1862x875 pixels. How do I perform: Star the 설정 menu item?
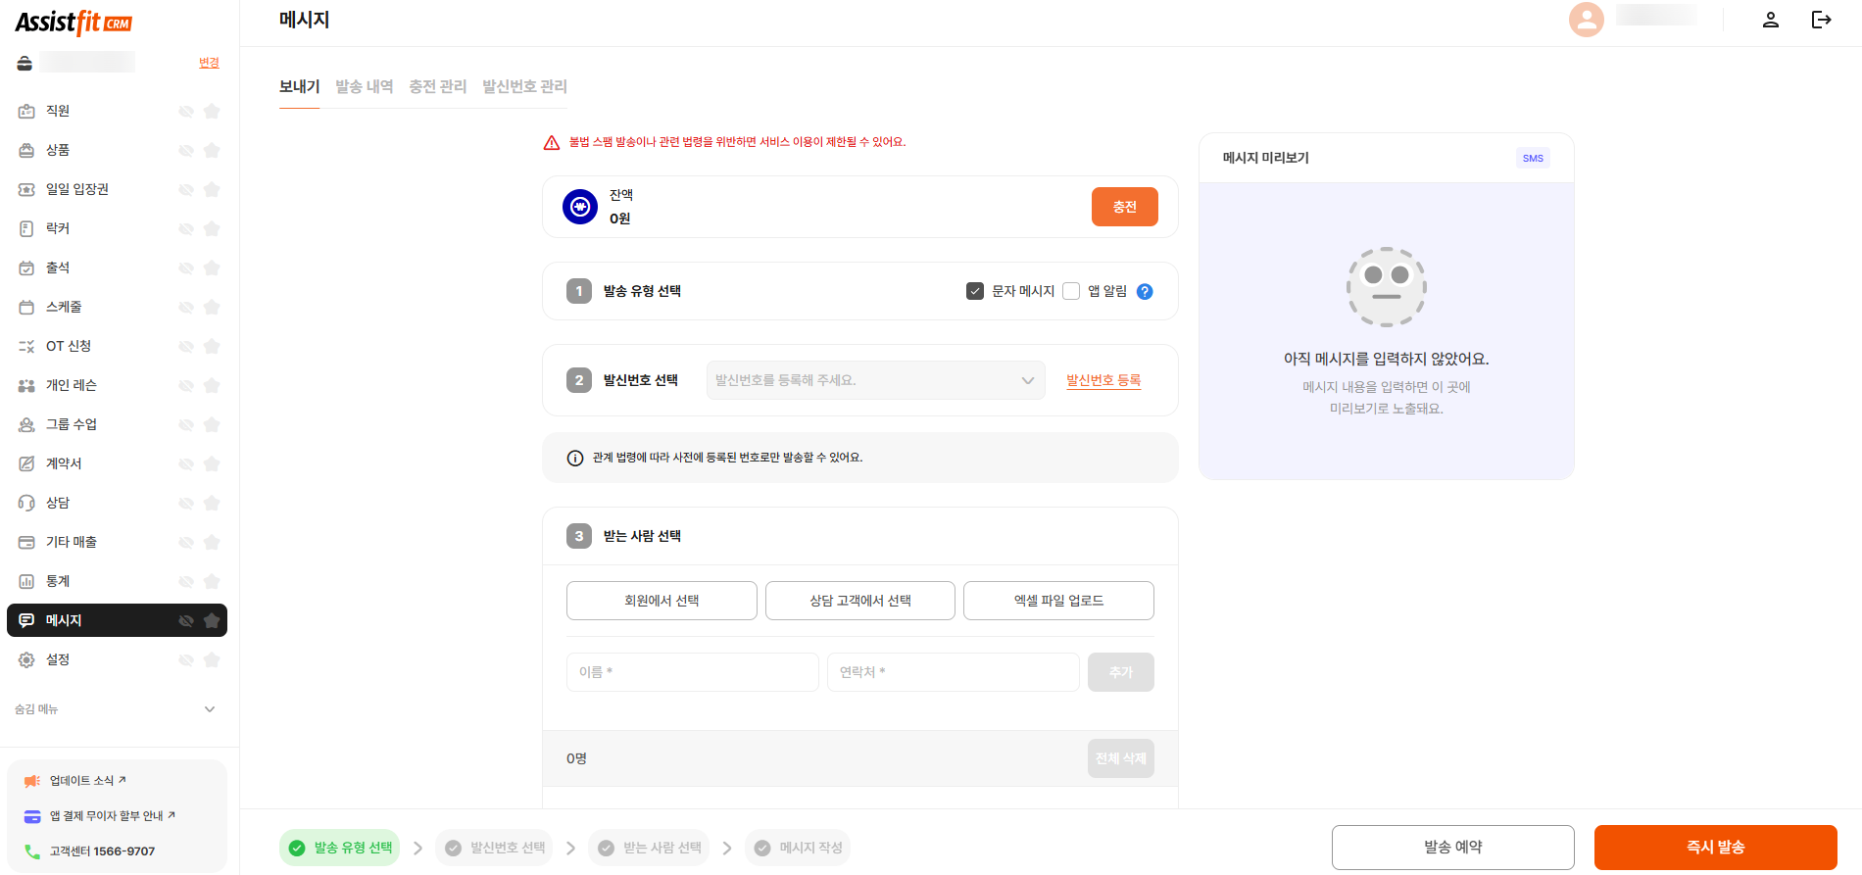[212, 659]
